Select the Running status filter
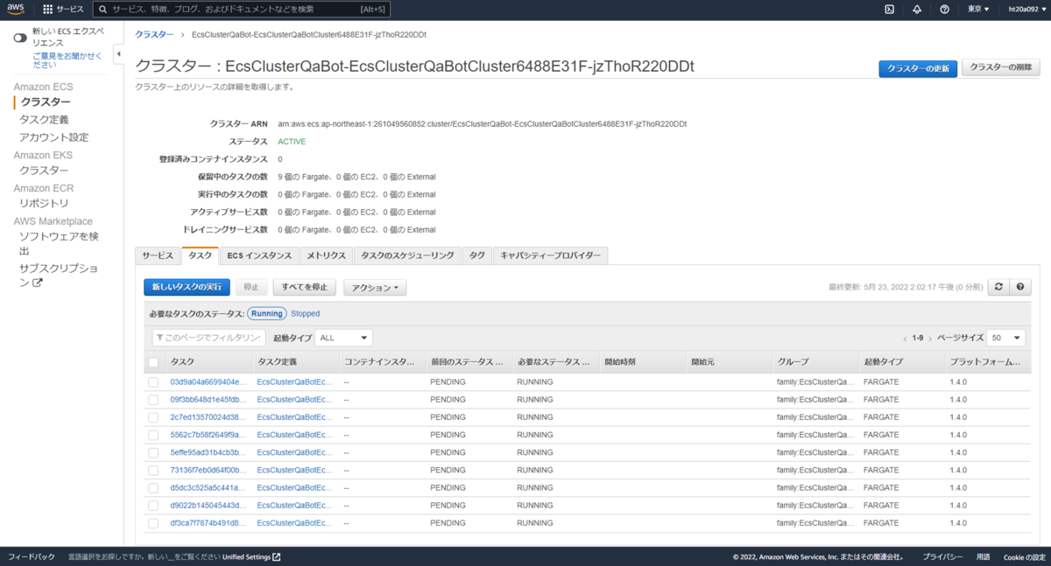The image size is (1051, 566). (267, 313)
